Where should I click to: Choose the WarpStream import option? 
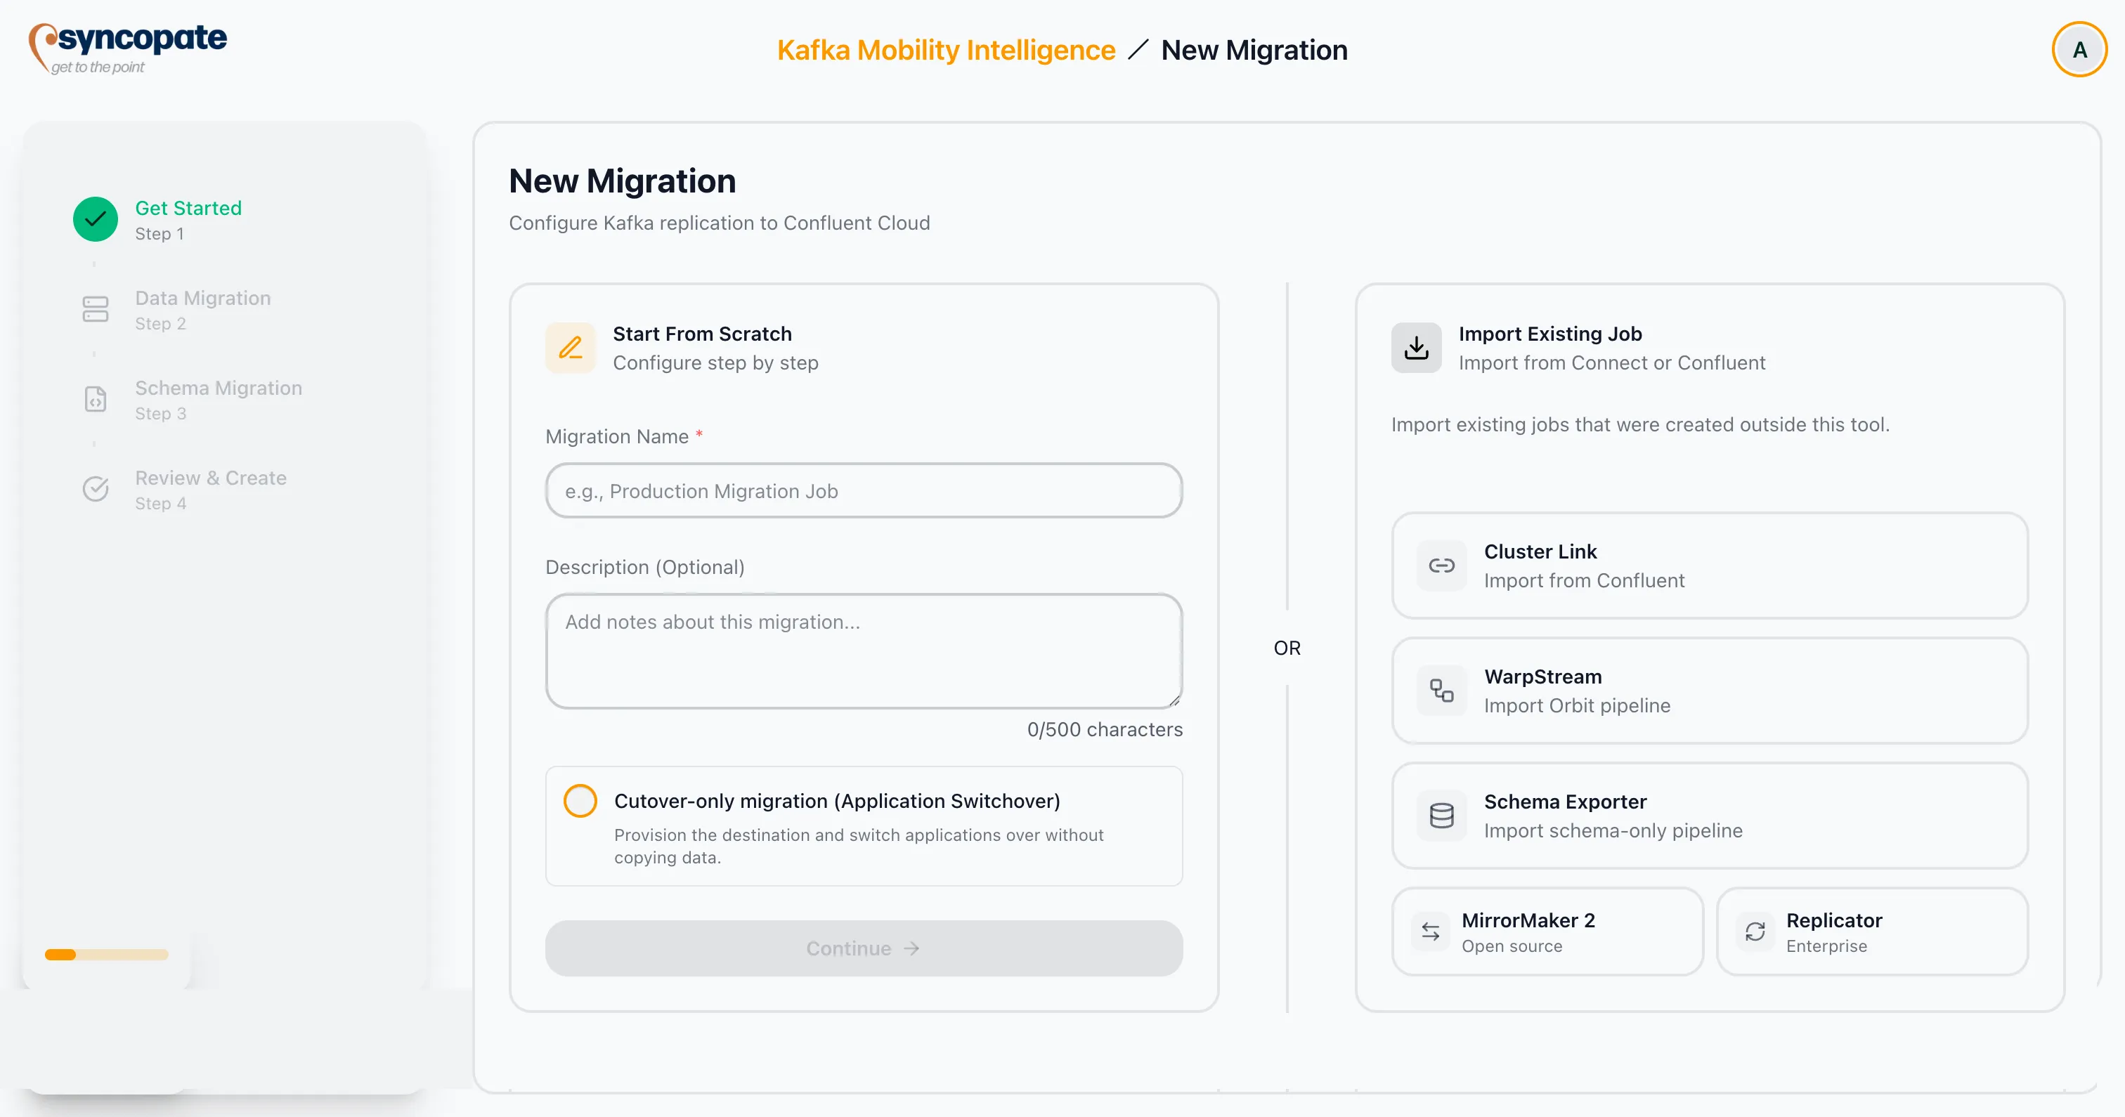pos(1709,691)
